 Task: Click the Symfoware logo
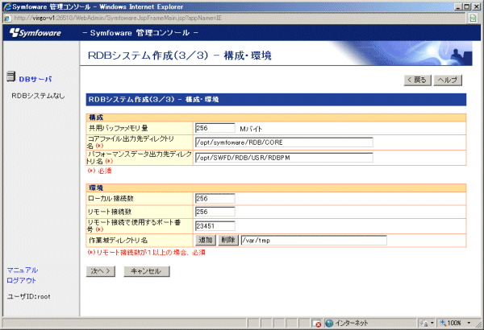(x=35, y=33)
